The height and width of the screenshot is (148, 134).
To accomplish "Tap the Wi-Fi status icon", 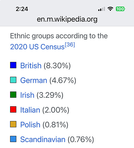I will 110,9.
